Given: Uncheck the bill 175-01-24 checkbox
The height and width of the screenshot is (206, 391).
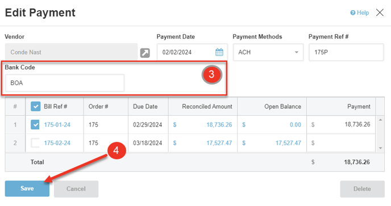Looking at the screenshot, I should click(35, 124).
